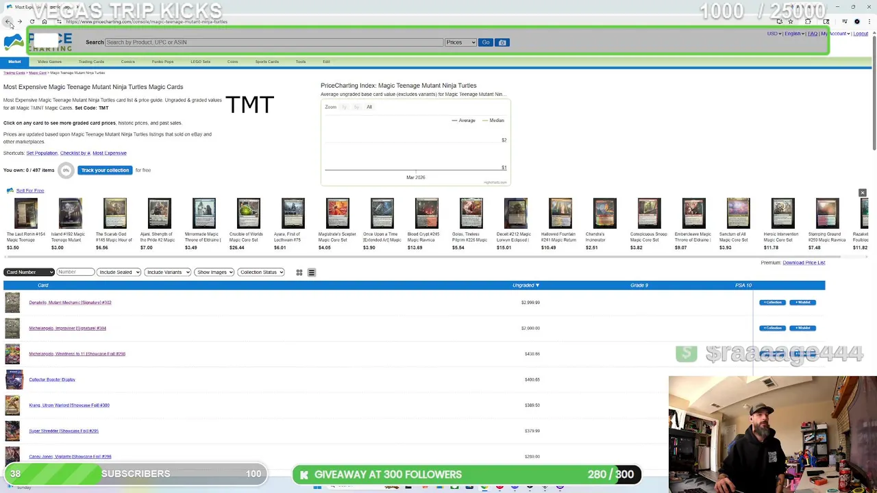
Task: Bookmark the page with the star icon
Action: point(790,22)
